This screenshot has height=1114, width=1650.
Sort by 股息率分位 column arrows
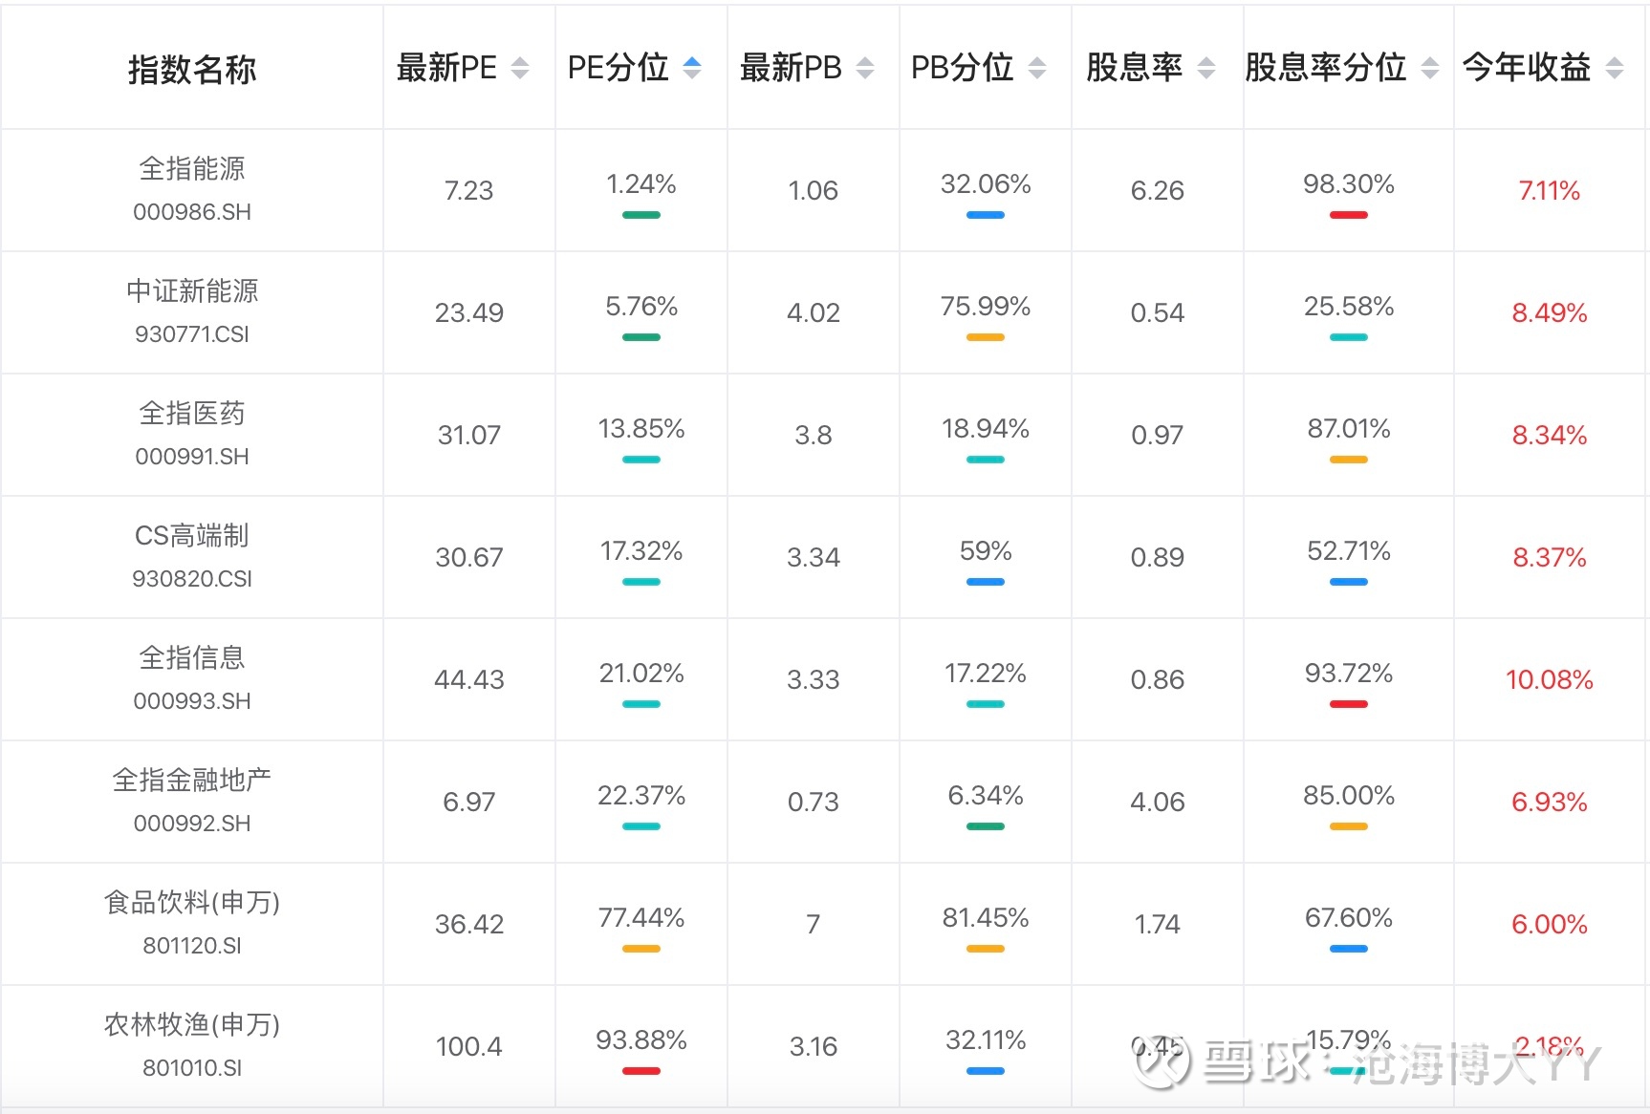(x=1430, y=68)
